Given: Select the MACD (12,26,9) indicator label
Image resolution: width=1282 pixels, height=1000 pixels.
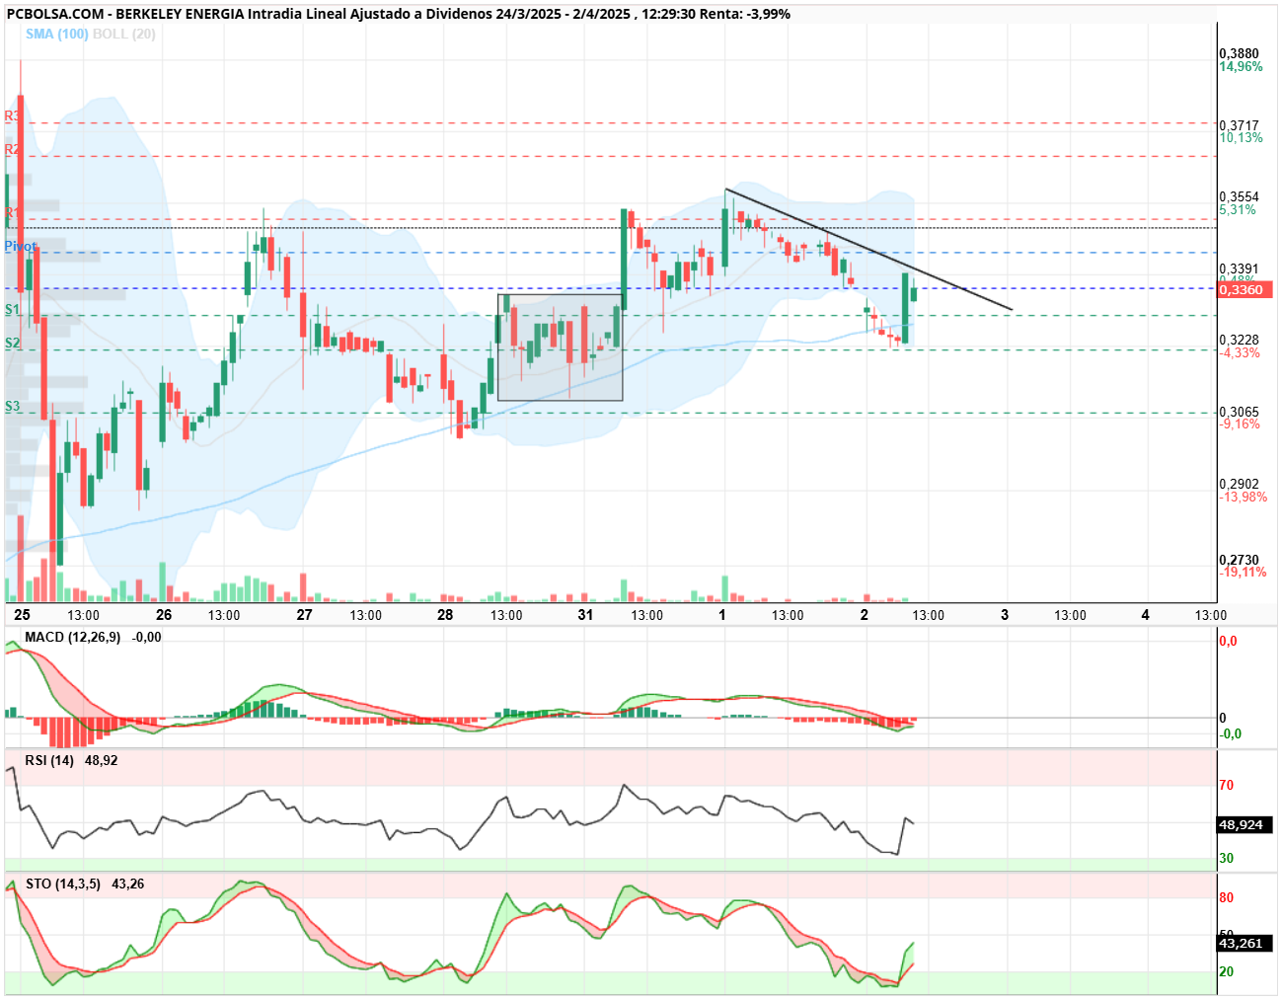Looking at the screenshot, I should pyautogui.click(x=73, y=637).
